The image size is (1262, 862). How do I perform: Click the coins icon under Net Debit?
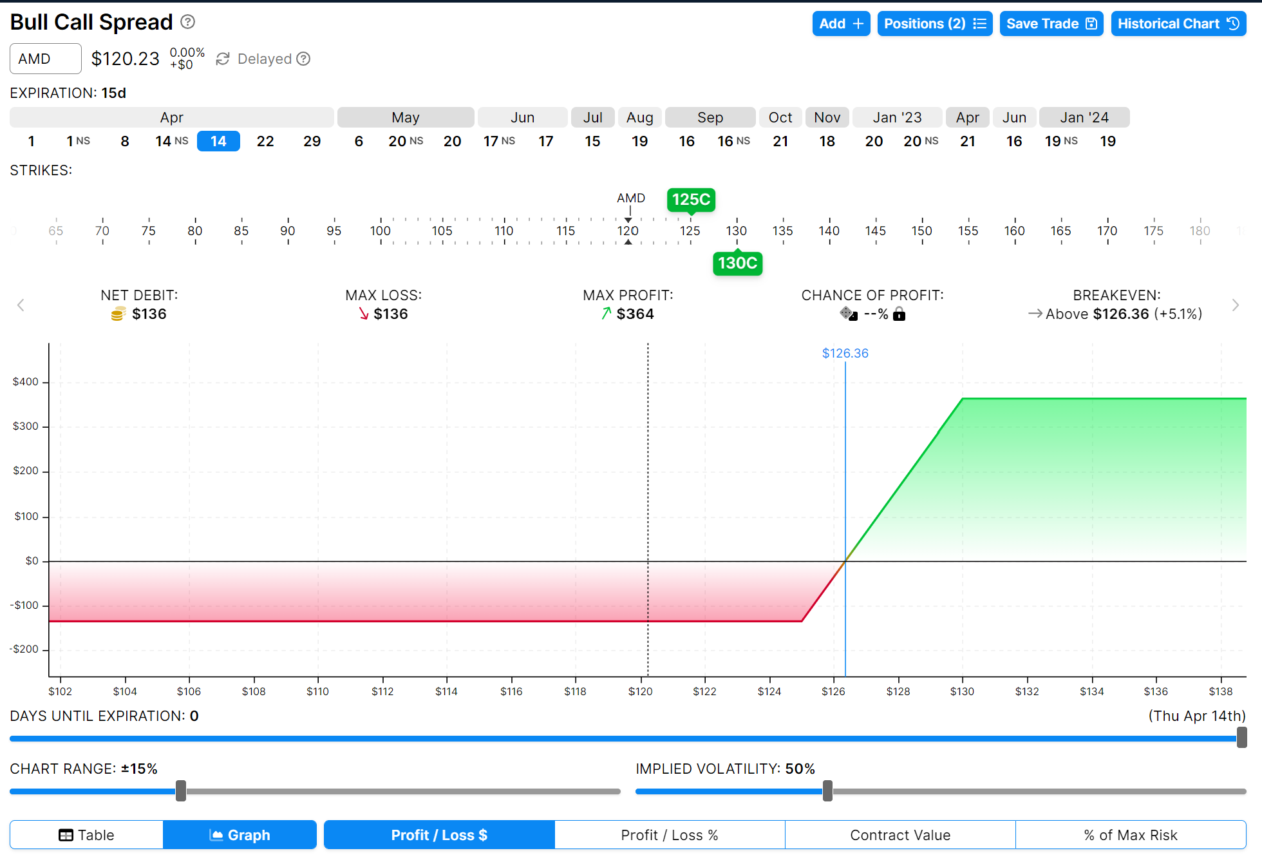[x=118, y=314]
